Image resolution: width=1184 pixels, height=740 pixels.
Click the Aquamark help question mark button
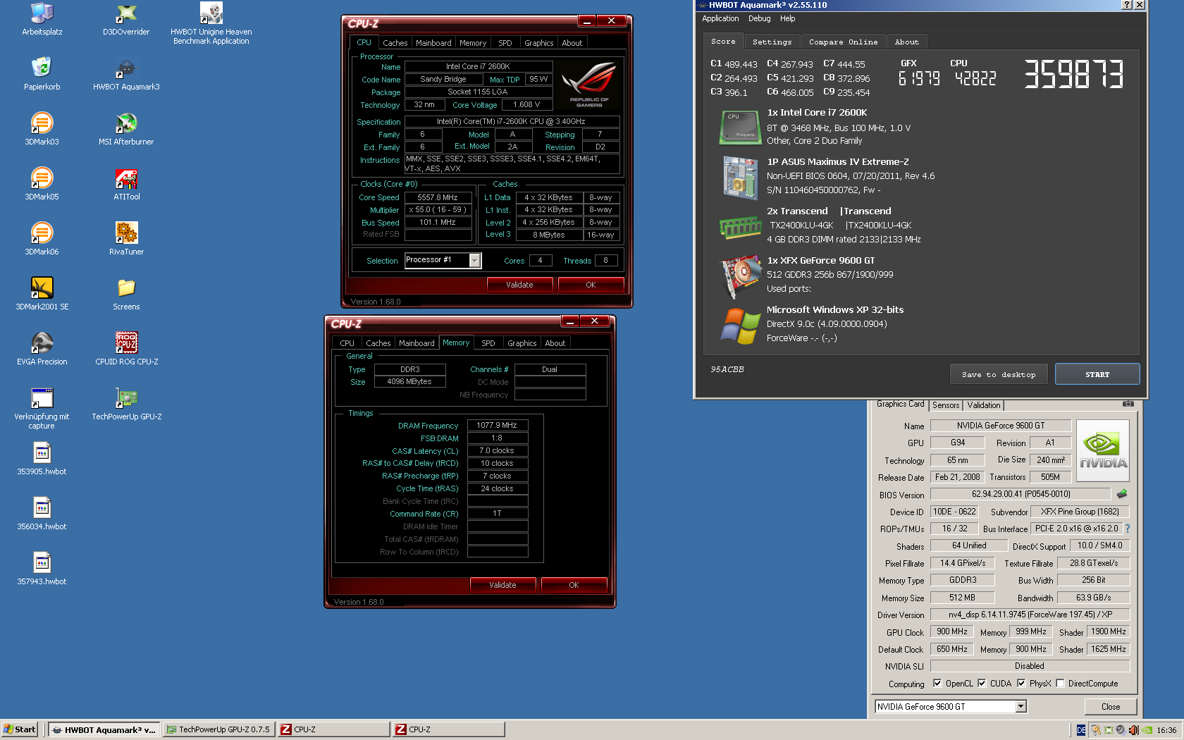tap(1127, 5)
